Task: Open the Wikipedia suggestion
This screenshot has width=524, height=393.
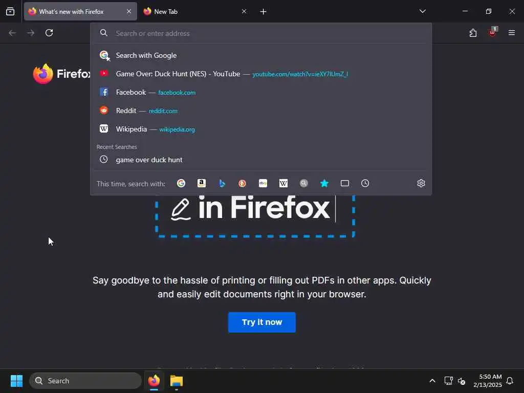Action: coord(260,129)
